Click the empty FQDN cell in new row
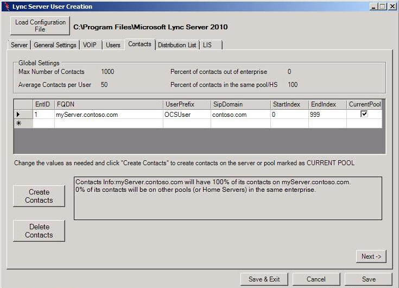 pos(109,123)
